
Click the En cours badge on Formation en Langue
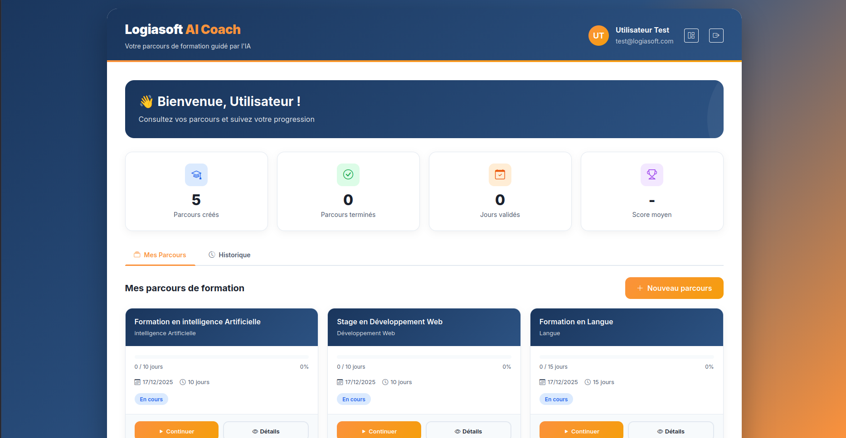[556, 399]
